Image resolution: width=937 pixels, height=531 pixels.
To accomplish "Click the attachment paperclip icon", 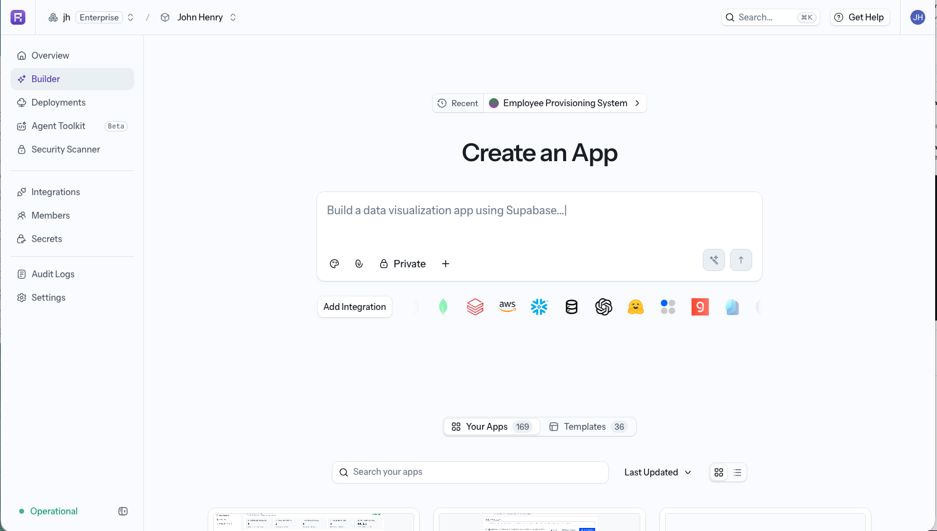I will tap(359, 264).
